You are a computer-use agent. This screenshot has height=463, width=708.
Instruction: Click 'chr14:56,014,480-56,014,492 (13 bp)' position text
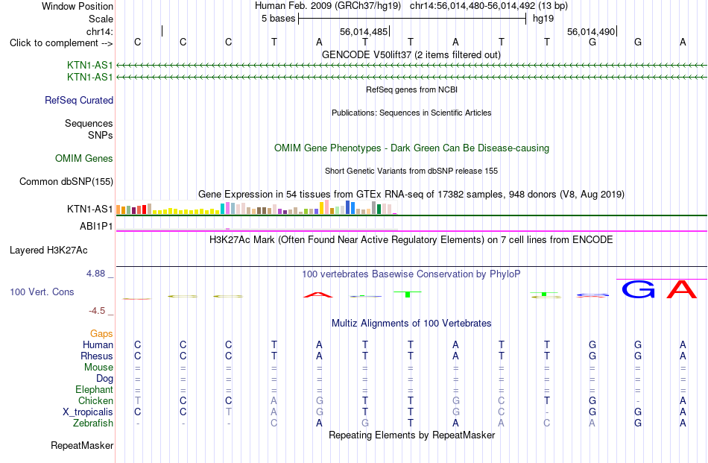(x=489, y=6)
